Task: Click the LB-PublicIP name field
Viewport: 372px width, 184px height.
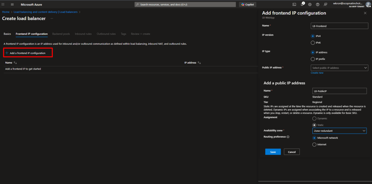Action: click(339, 91)
